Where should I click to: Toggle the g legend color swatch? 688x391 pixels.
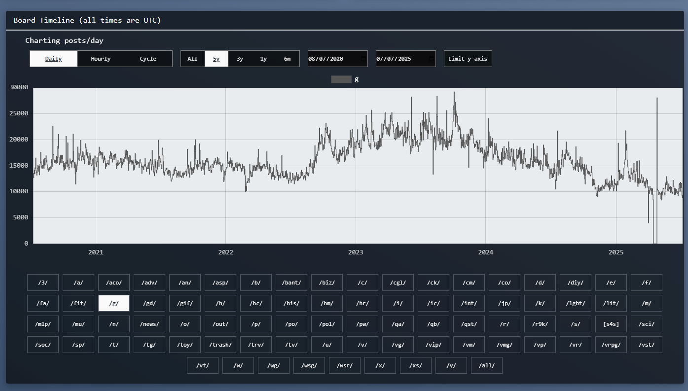341,79
